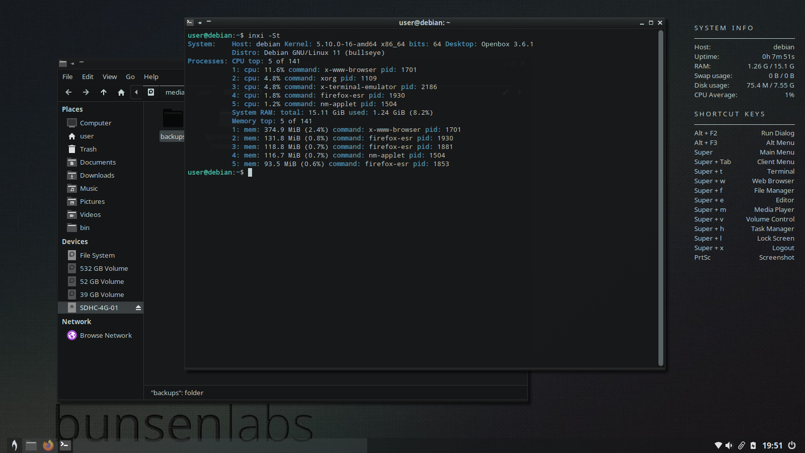Screen dimensions: 805x453
Task: Open the power logout button in tray
Action: point(792,445)
